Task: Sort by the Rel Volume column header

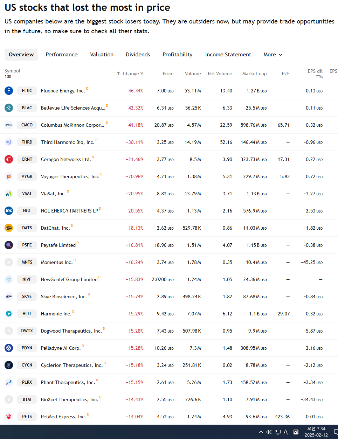Action: pos(220,74)
